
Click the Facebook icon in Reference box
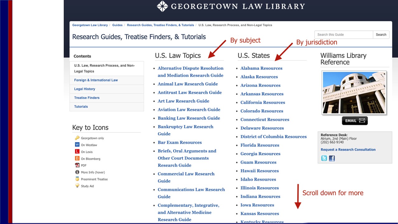[332, 158]
